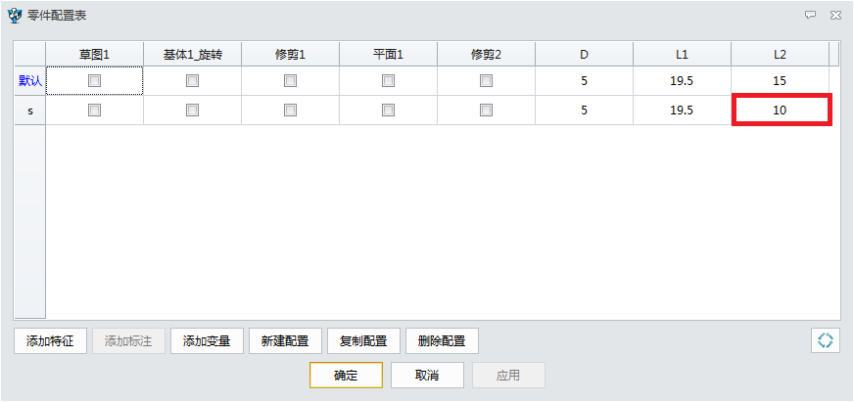
Task: Click the 添加变量 button
Action: point(207,341)
